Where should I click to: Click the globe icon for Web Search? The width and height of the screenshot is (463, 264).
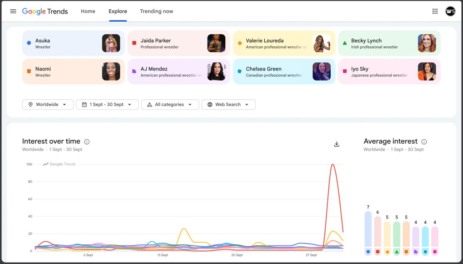tap(210, 104)
